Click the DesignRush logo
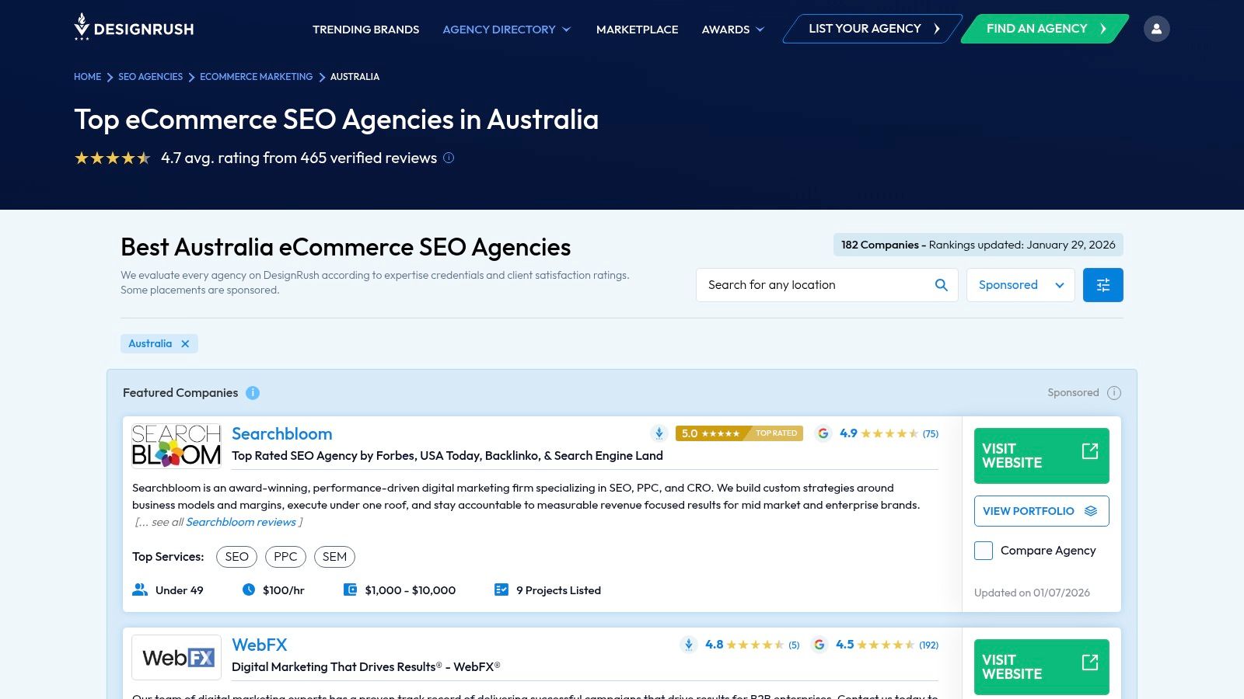 click(134, 27)
